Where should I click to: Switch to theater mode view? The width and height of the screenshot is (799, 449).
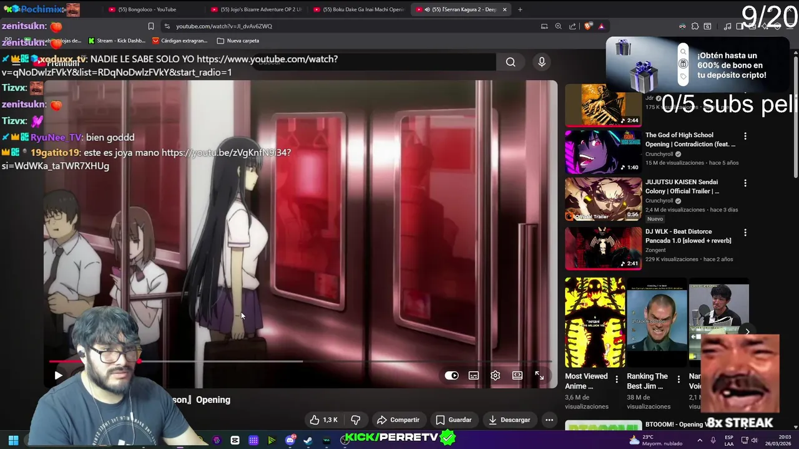[517, 375]
